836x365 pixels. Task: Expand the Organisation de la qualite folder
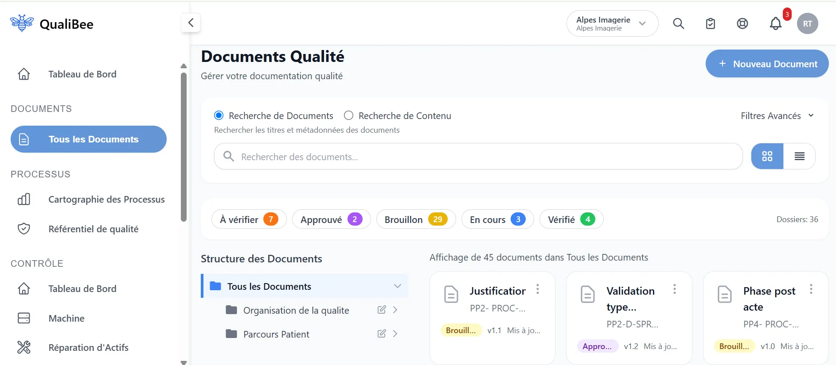click(x=395, y=310)
